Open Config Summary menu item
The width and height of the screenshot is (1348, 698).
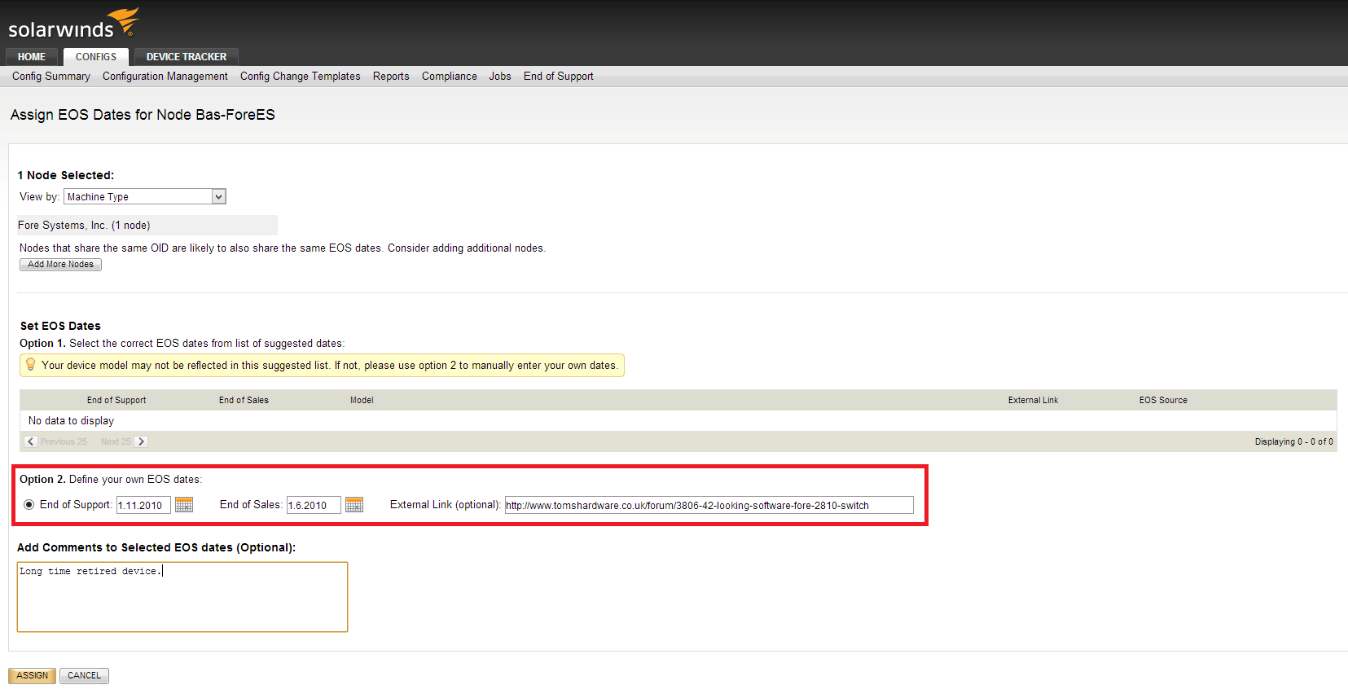click(x=51, y=76)
